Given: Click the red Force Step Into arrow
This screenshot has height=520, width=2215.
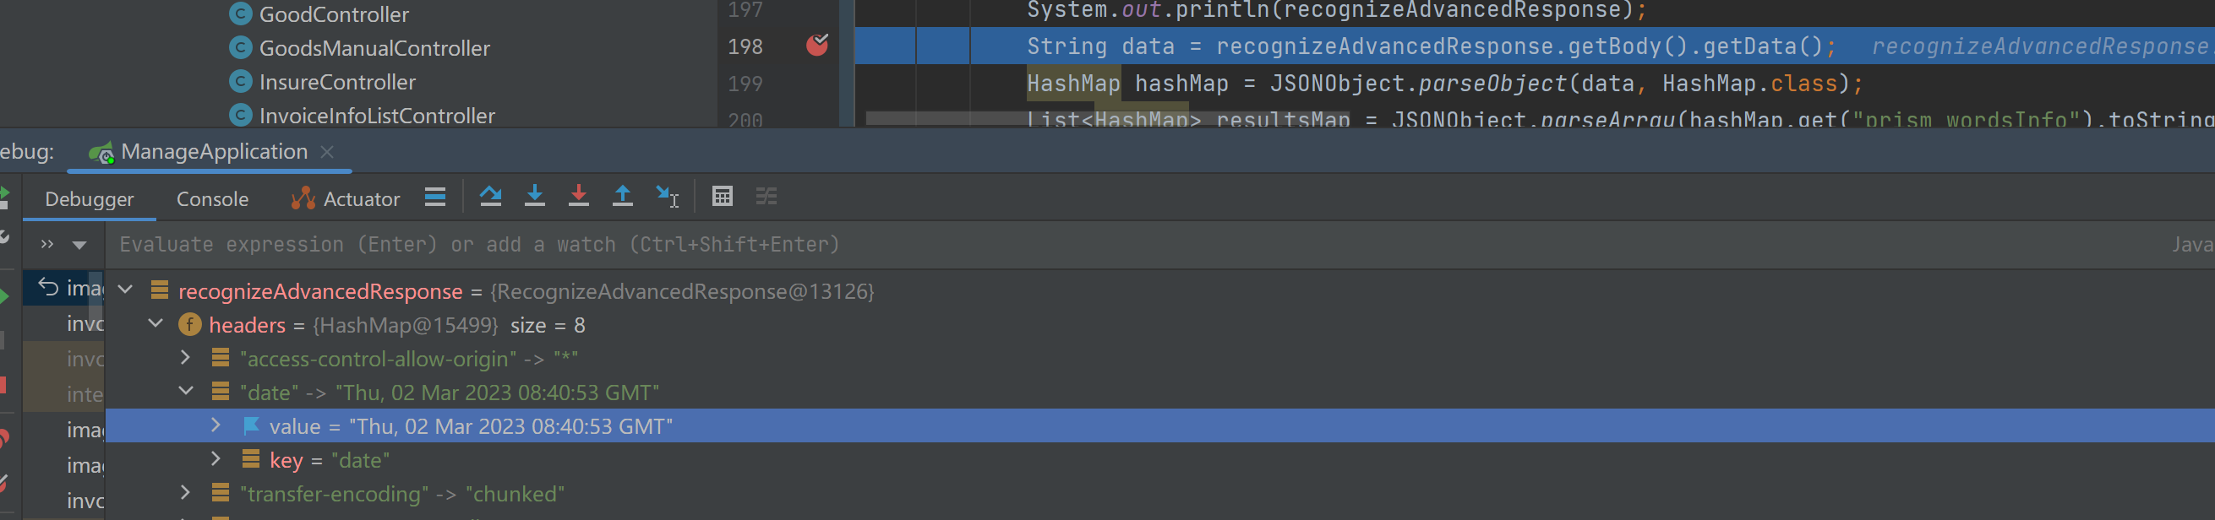Looking at the screenshot, I should tap(578, 197).
